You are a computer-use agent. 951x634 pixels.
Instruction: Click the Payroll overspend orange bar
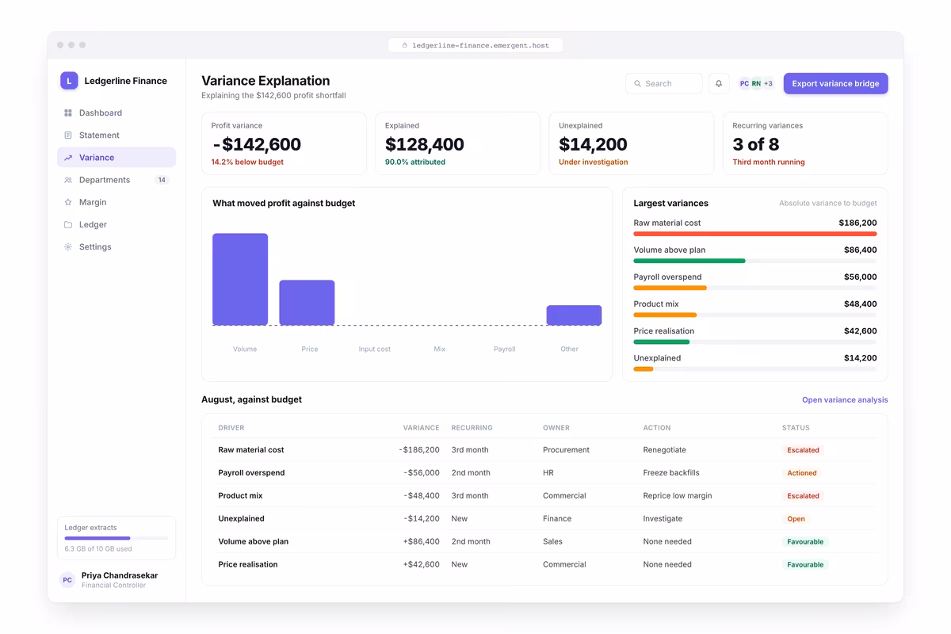(670, 288)
